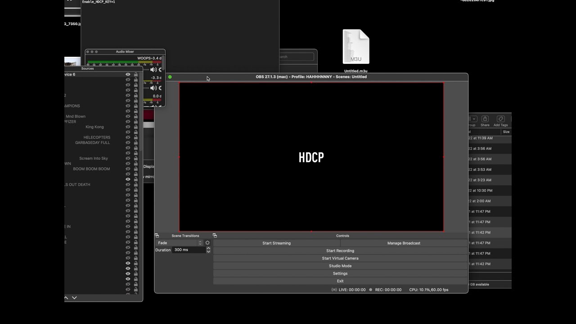Hide the Device 6 source

click(x=128, y=75)
